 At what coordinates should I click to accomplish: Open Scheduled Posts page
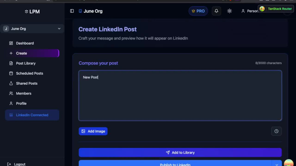coord(32,73)
